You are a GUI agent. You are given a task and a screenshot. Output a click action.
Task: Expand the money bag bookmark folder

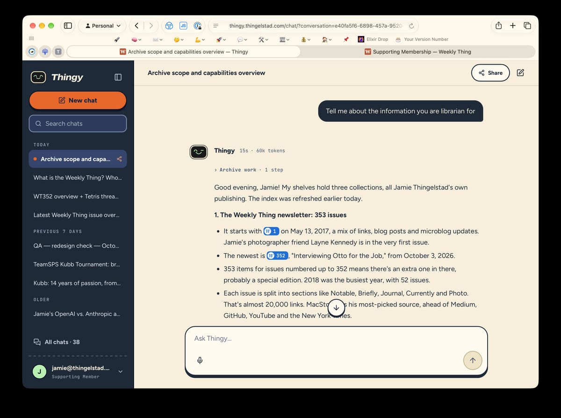click(306, 39)
